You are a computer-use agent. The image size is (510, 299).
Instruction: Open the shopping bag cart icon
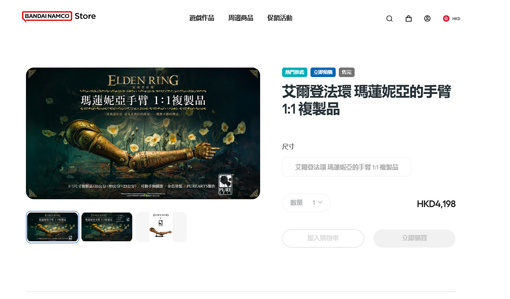tap(408, 18)
